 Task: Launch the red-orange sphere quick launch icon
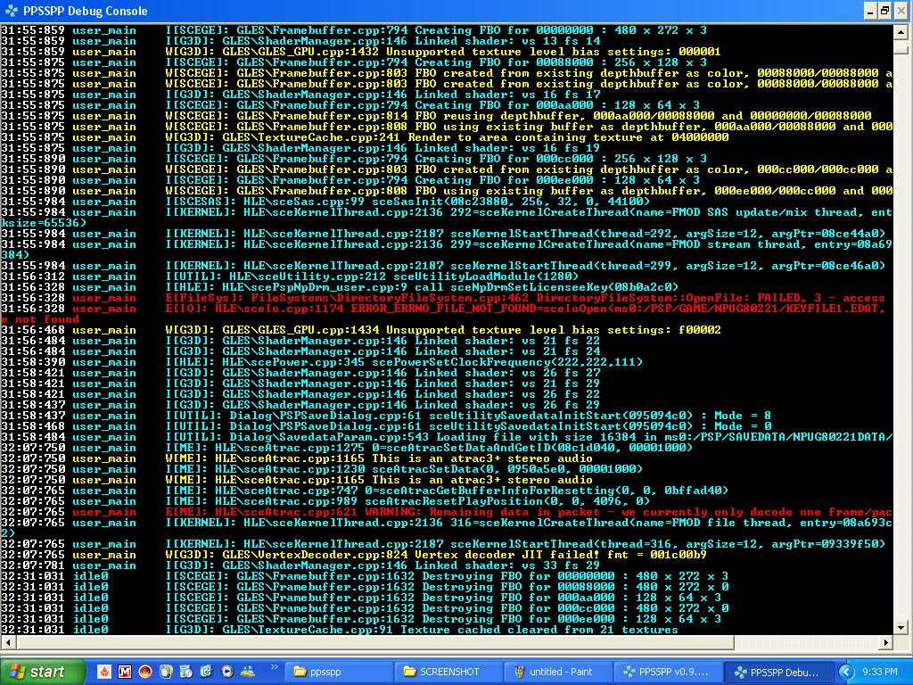pyautogui.click(x=145, y=672)
